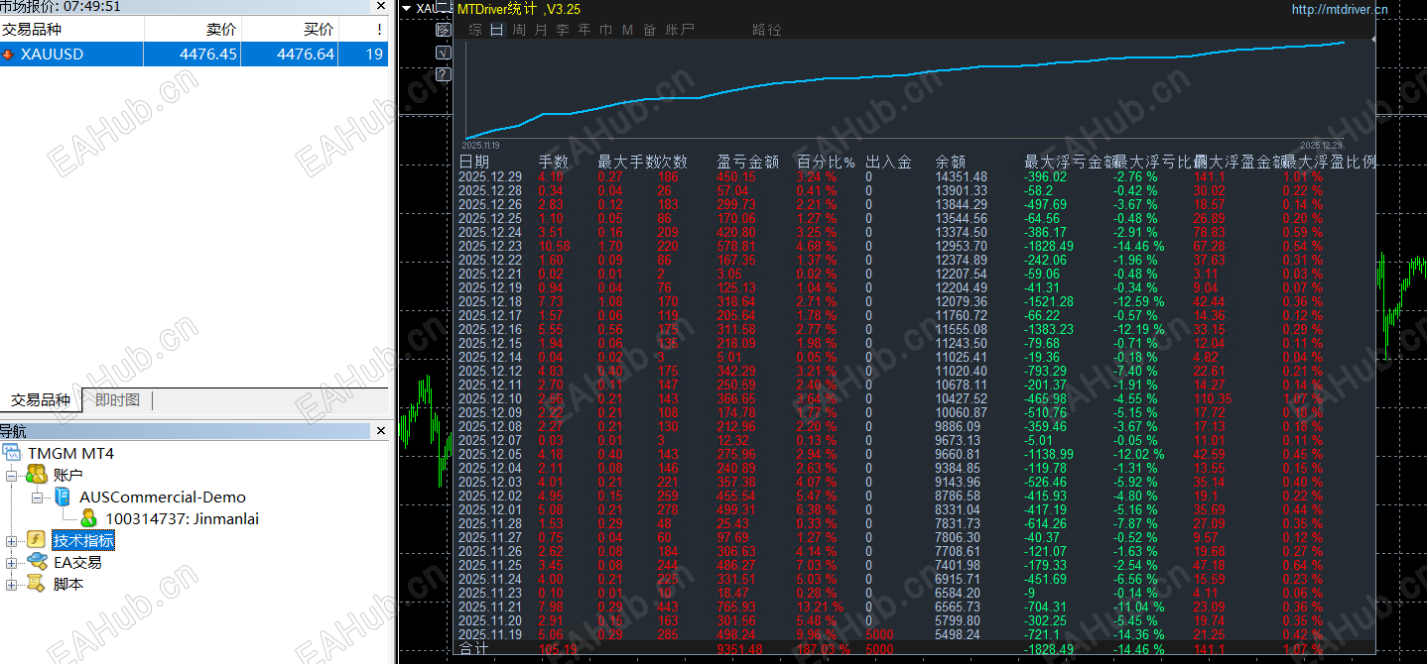Click the MTDriver统计 V3.25 title

click(x=519, y=9)
